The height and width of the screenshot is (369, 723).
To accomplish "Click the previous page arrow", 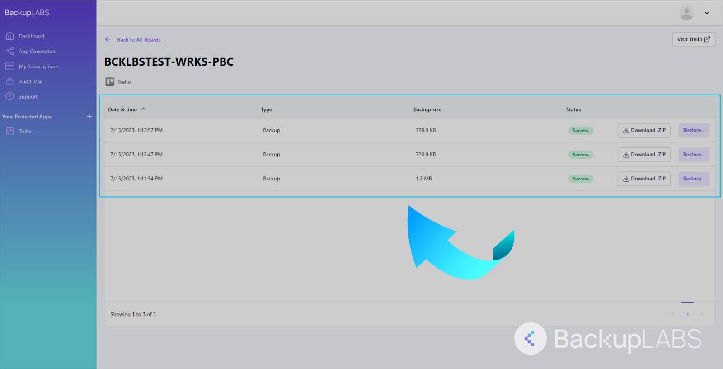I will click(673, 314).
